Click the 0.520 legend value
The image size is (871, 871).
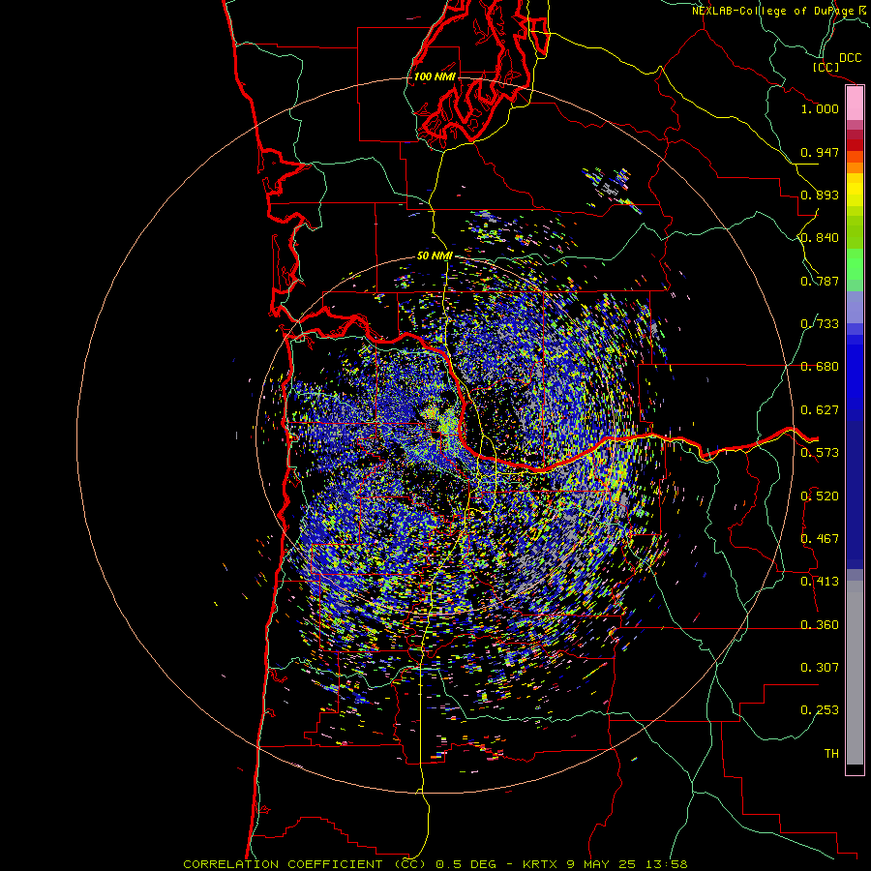point(820,496)
